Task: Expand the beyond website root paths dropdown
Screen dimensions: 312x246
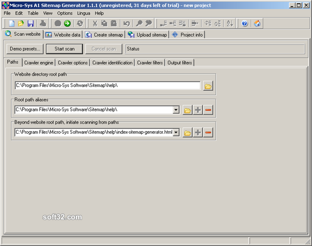Action: pos(176,132)
